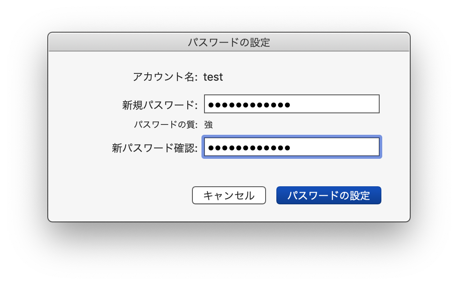Click the パスワードの設定 title bar text
Screen dimensions: 458x285
click(229, 42)
